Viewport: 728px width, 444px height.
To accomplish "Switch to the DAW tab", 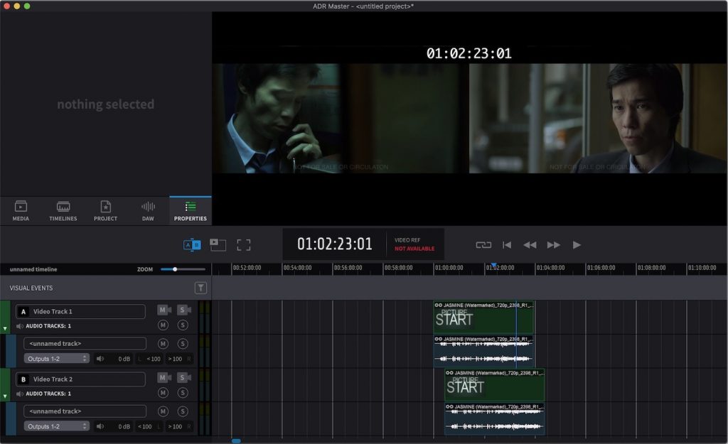I will pyautogui.click(x=148, y=210).
